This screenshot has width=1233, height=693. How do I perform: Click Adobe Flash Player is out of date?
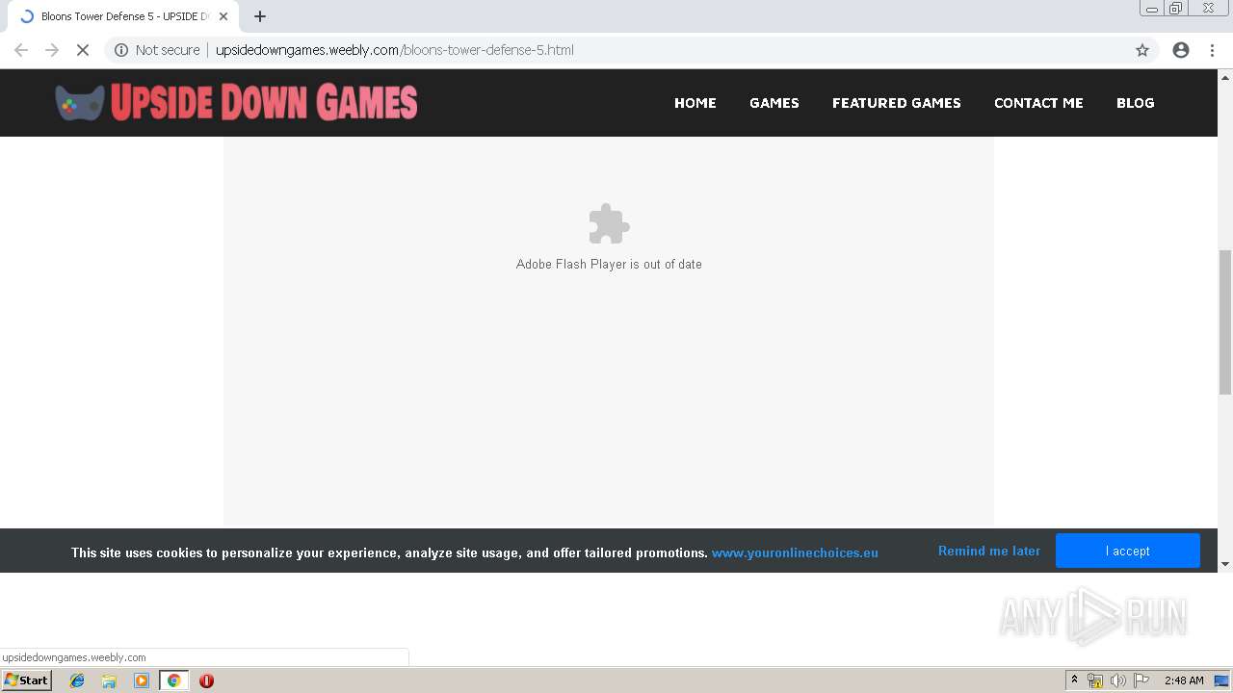coord(609,264)
